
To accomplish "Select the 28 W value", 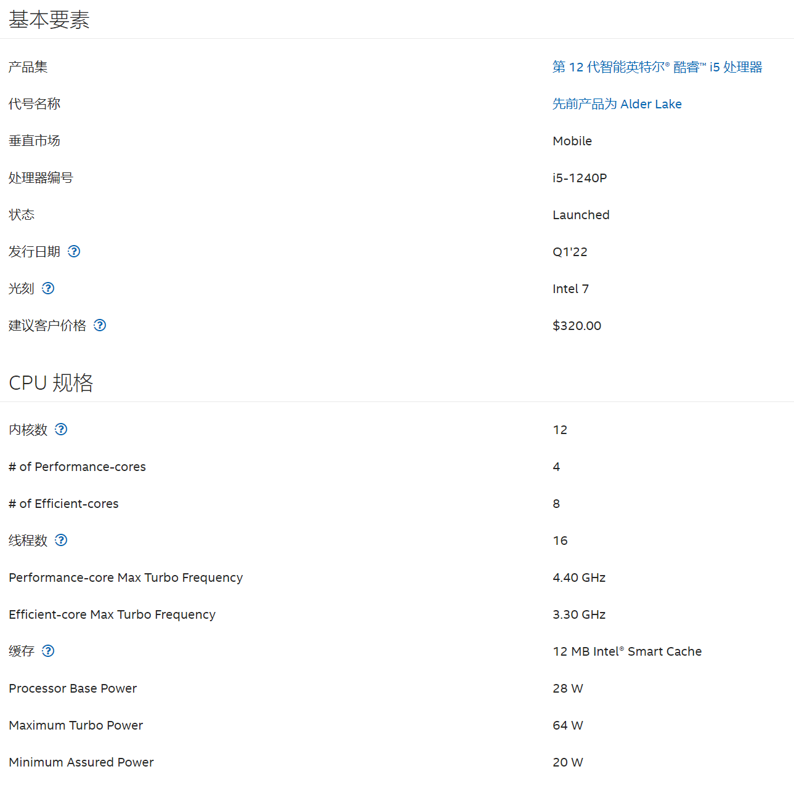I will pyautogui.click(x=567, y=688).
